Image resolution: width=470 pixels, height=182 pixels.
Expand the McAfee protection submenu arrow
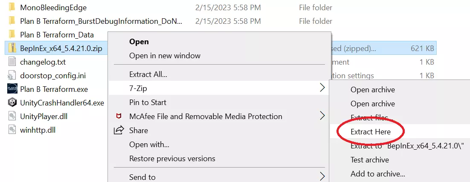tap(322, 116)
